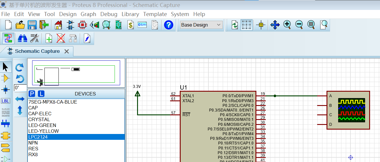
Task: Save project with floppy disk icon
Action: [x=32, y=25]
